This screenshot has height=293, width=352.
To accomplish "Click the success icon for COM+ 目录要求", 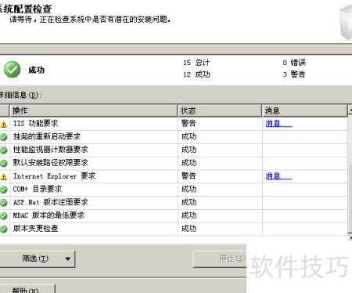I will click(x=3, y=190).
